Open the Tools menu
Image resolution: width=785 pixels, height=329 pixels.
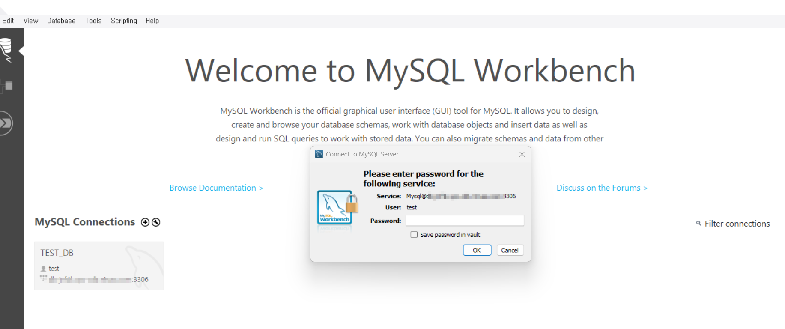[94, 21]
